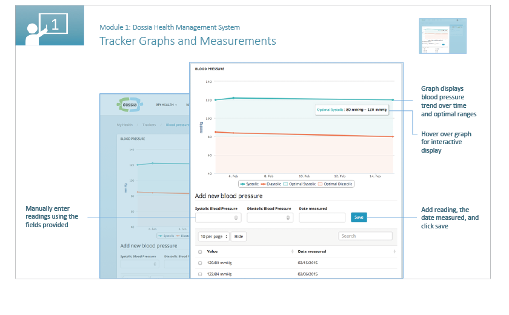Viewport: 509px width, 315px height.
Task: Toggle Optimal Diastolic range in legend
Action: 335,184
